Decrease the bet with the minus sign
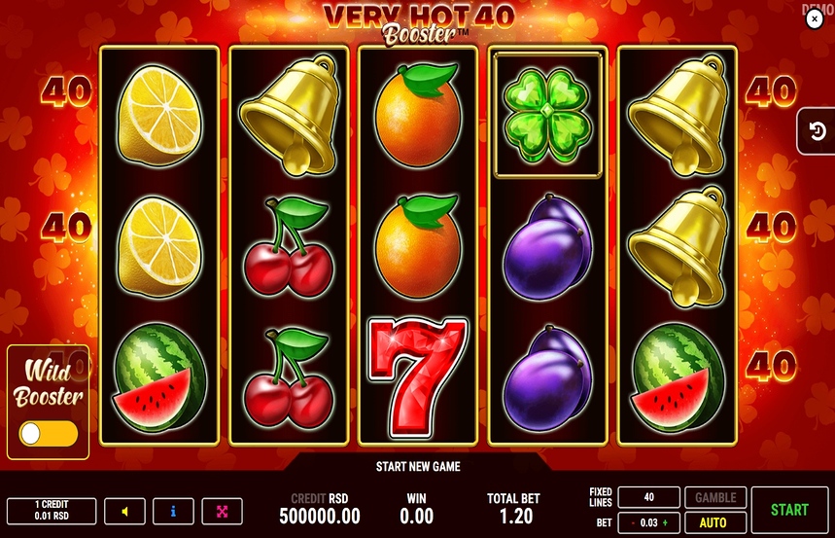Image resolution: width=835 pixels, height=538 pixels. (633, 523)
